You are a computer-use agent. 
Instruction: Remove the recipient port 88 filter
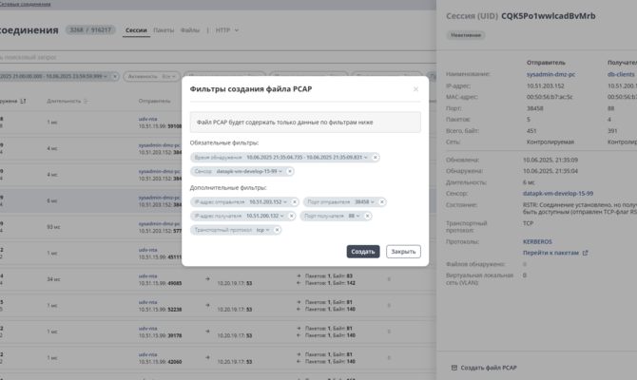coord(367,216)
